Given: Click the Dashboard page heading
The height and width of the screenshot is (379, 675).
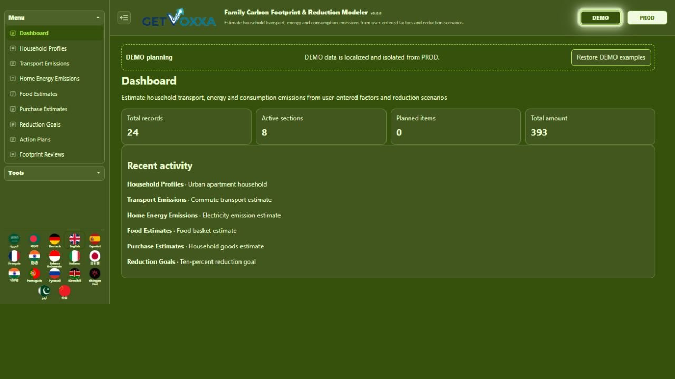Looking at the screenshot, I should pyautogui.click(x=149, y=81).
